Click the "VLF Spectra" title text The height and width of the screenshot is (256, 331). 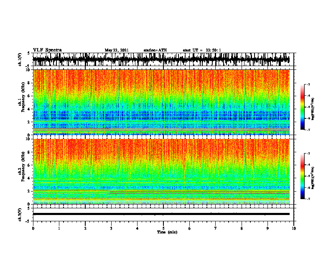[x=47, y=50]
